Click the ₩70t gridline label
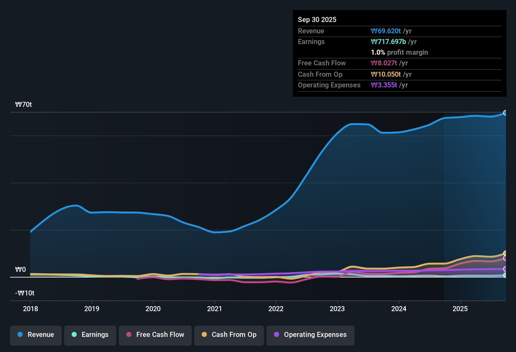The height and width of the screenshot is (352, 516). point(23,104)
